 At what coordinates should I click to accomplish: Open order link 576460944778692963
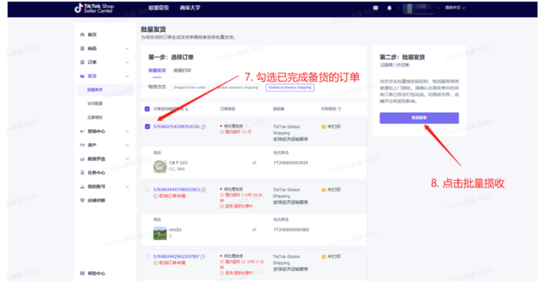point(177,190)
